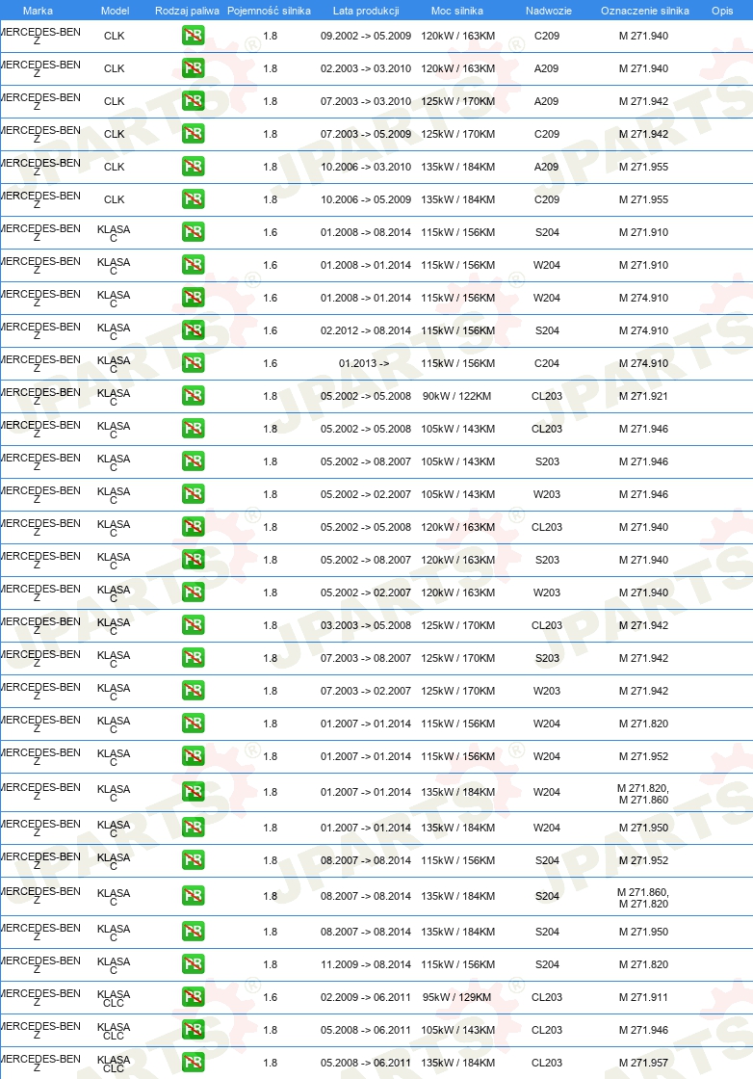Screen dimensions: 753x1079
Task: Click the body type cell C204
Action: click(547, 363)
